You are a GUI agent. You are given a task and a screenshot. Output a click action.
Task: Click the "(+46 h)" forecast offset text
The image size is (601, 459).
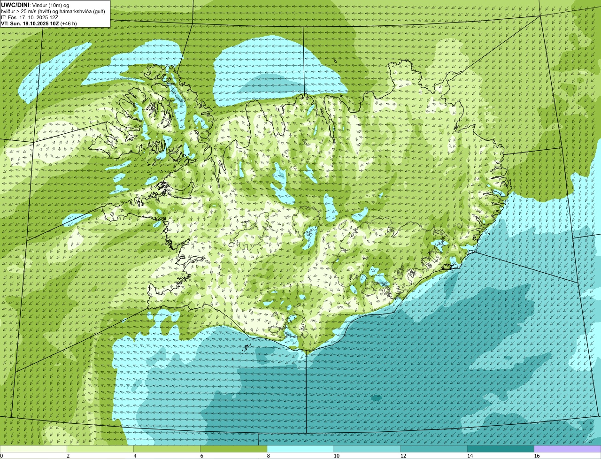pos(69,23)
